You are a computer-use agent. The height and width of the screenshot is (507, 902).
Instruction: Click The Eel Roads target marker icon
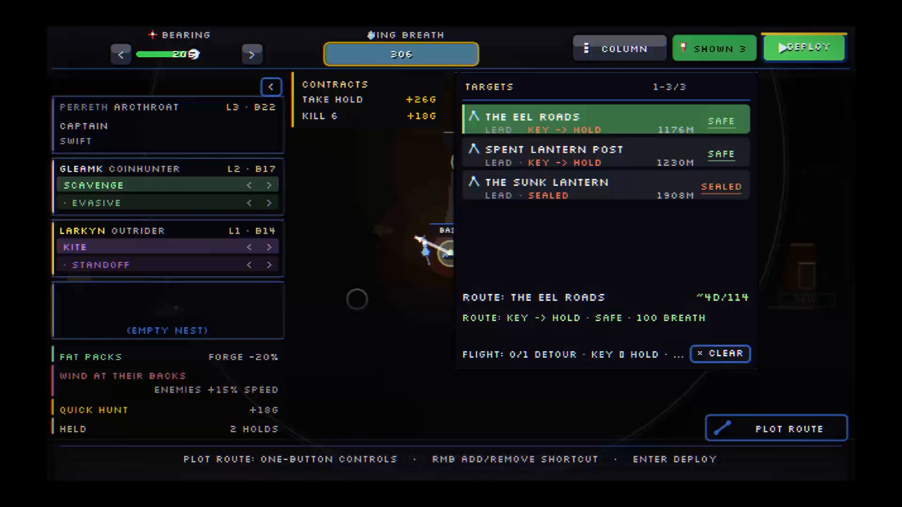click(x=474, y=116)
